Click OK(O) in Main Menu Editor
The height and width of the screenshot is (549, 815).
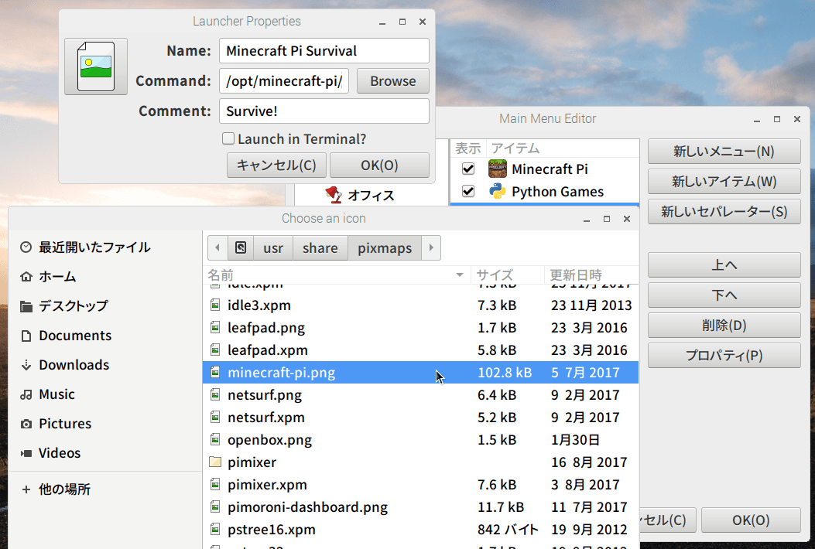tap(751, 520)
